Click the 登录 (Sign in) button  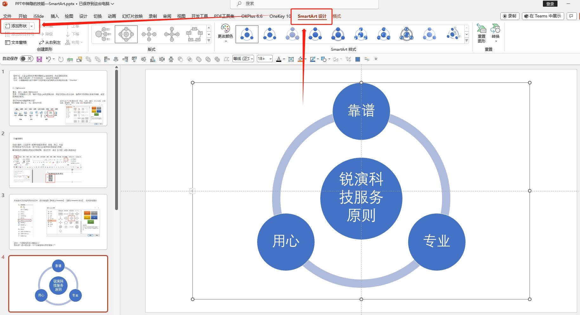point(550,3)
